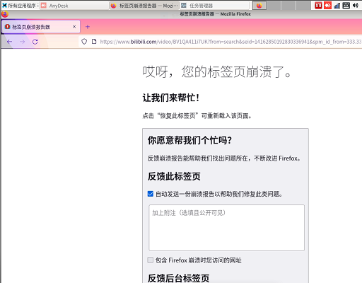Click the page site information icon
This screenshot has width=362, height=283.
(94, 42)
